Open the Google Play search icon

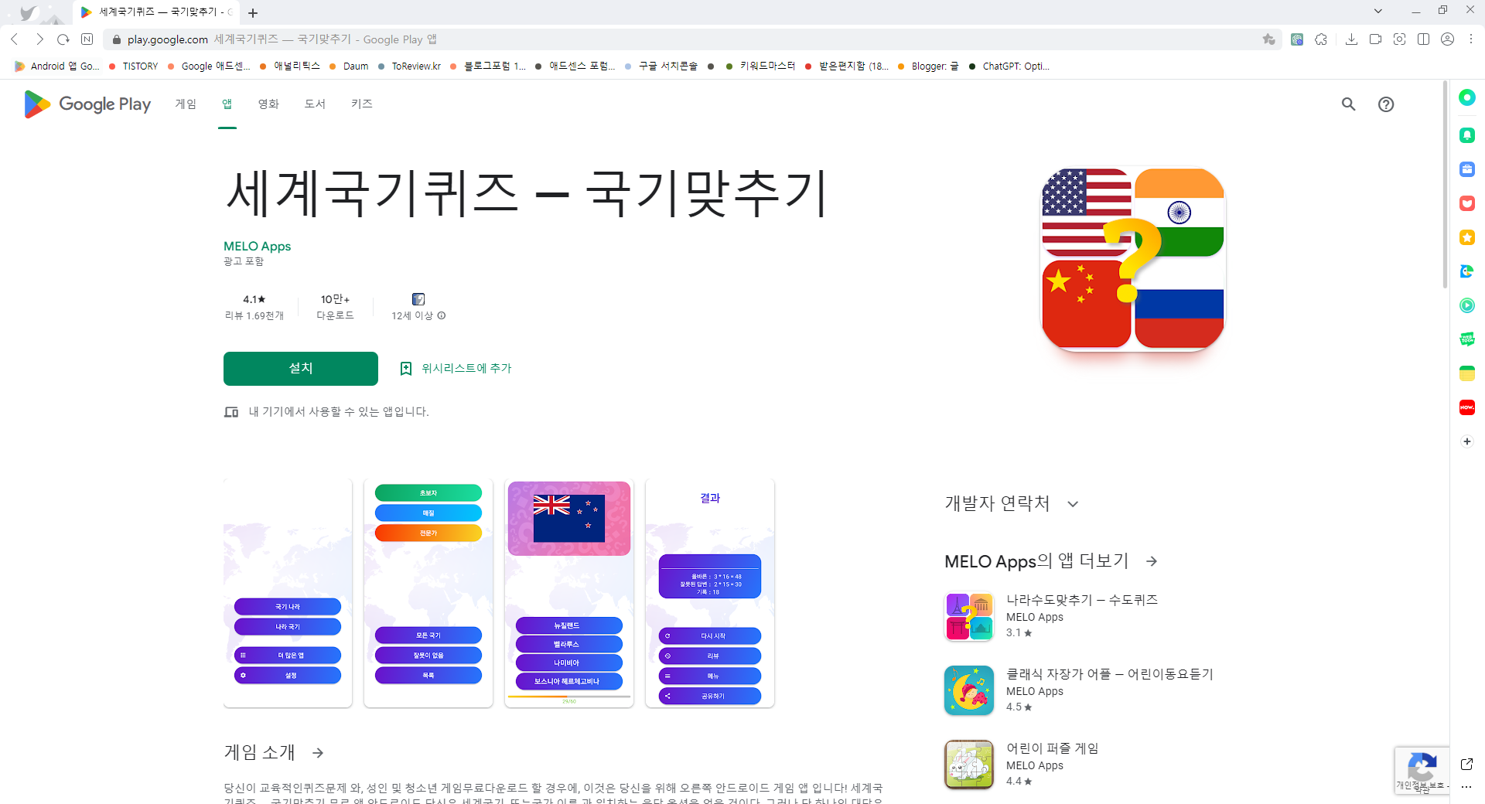coord(1349,104)
